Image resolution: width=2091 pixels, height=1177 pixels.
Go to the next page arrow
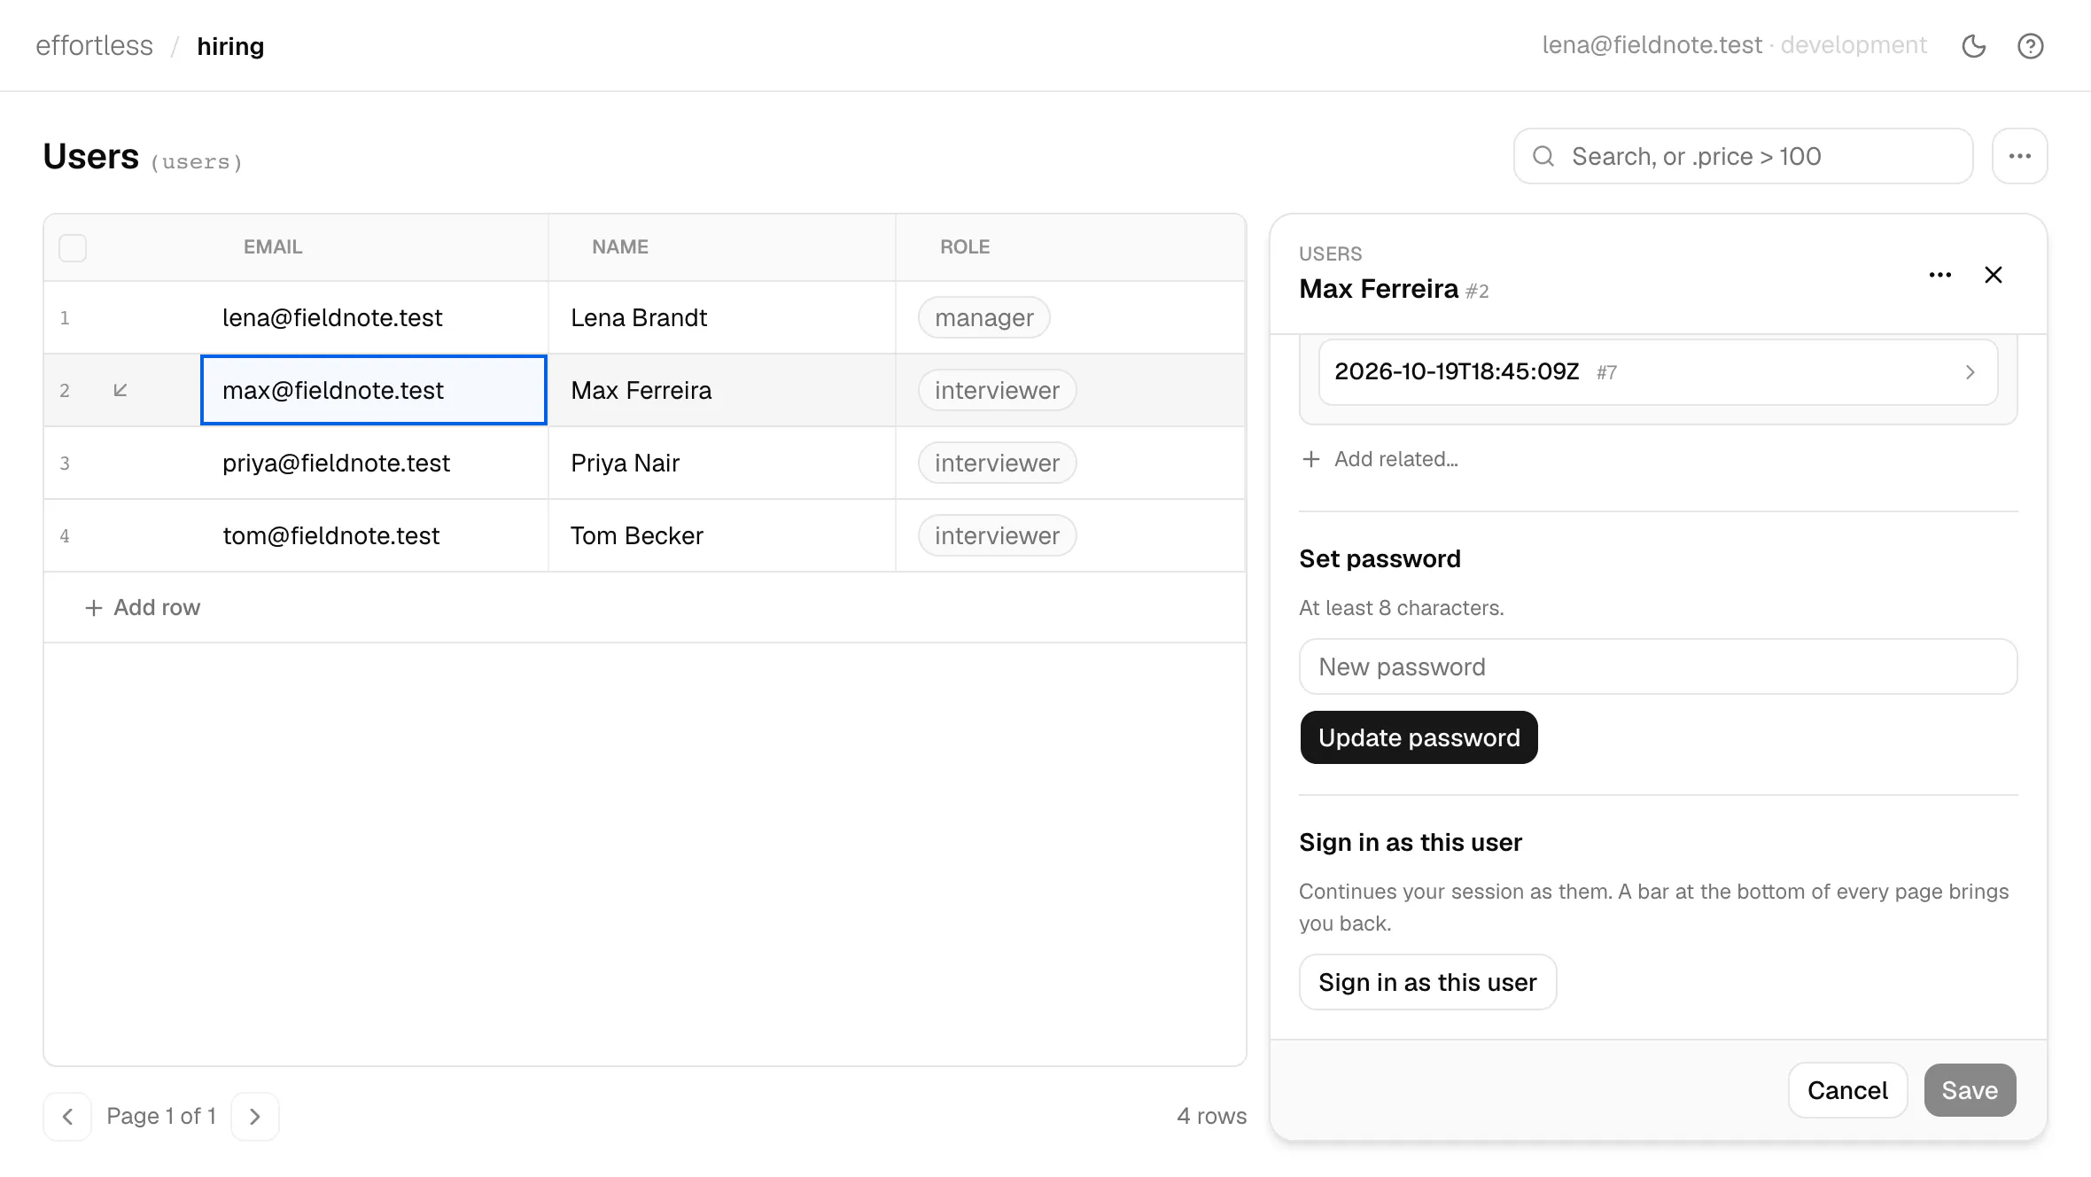pyautogui.click(x=255, y=1117)
